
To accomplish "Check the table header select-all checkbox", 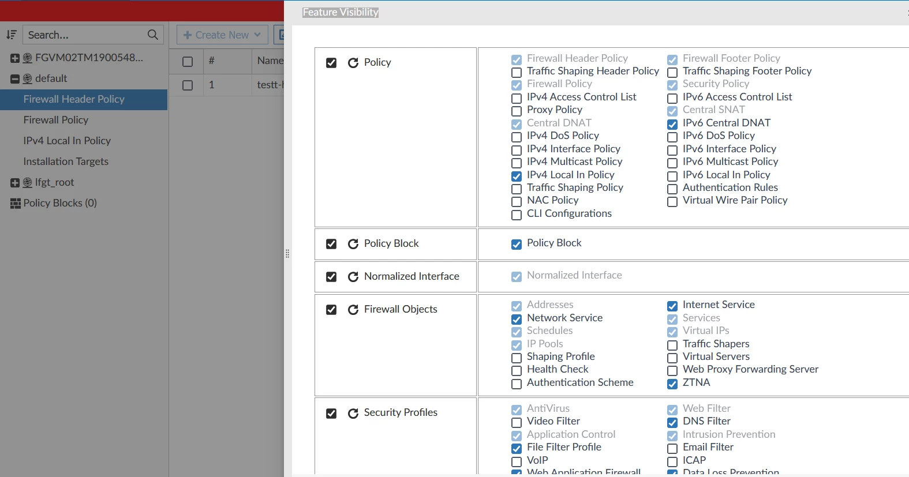I will 188,61.
